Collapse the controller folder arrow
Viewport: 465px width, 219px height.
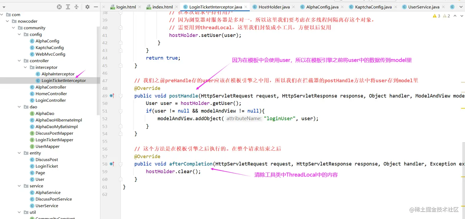pyautogui.click(x=19, y=61)
